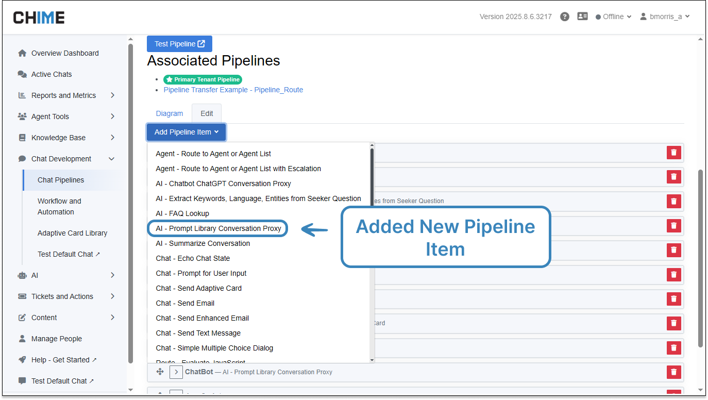The width and height of the screenshot is (708, 400).
Task: Click the chat icon beside bottom Test Default Chat
Action: 22,381
